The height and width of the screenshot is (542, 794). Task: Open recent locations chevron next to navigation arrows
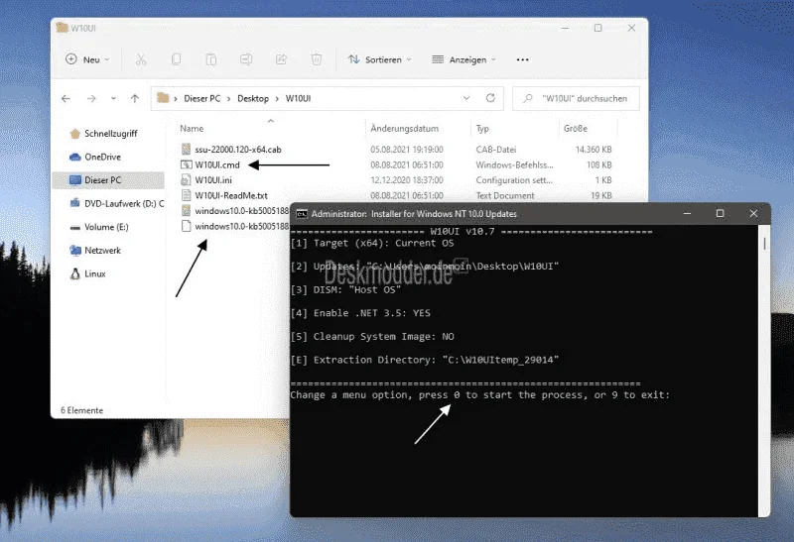click(113, 99)
